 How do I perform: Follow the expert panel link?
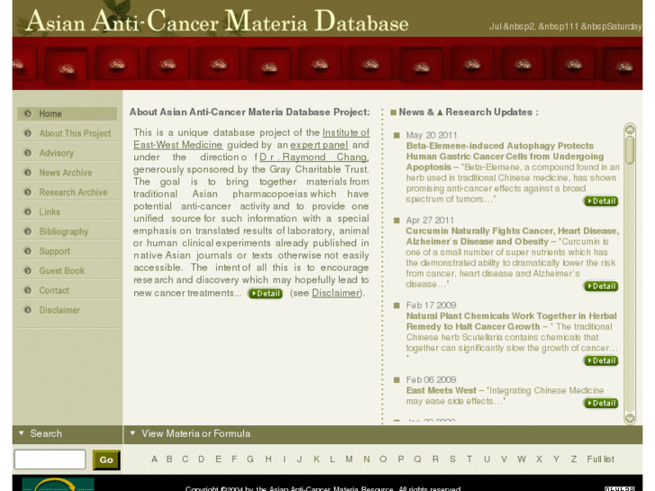pyautogui.click(x=319, y=145)
